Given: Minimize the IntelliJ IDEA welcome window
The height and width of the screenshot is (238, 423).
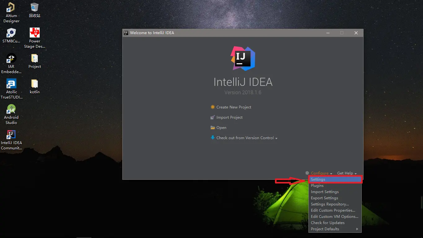Looking at the screenshot, I should (x=328, y=33).
